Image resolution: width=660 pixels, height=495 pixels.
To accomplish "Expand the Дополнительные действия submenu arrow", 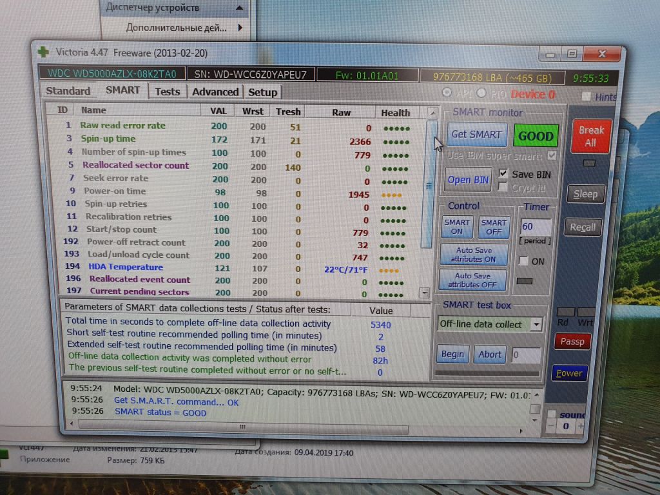I will point(240,28).
